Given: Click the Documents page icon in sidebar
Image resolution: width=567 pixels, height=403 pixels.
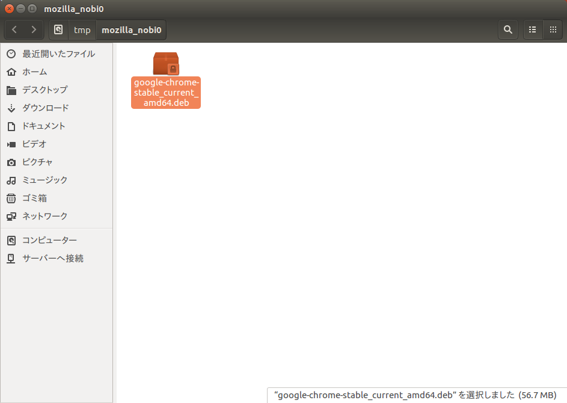Looking at the screenshot, I should (x=11, y=126).
